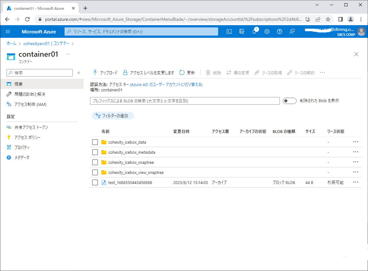Click the install app icon in address bar
The width and height of the screenshot is (368, 271).
(x=308, y=19)
